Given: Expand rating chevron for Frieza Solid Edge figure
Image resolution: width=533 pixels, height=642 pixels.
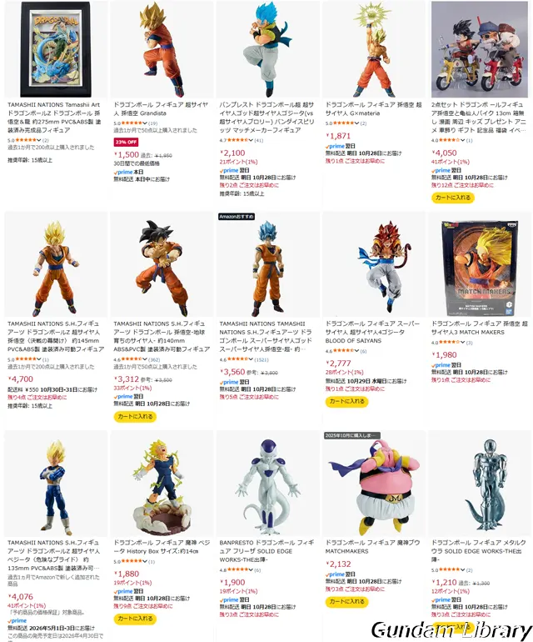Looking at the screenshot, I should click(251, 570).
